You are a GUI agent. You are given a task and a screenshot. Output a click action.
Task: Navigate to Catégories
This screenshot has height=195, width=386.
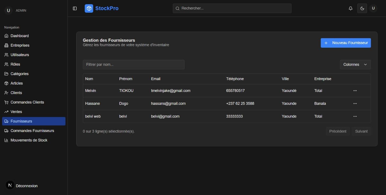34,74
